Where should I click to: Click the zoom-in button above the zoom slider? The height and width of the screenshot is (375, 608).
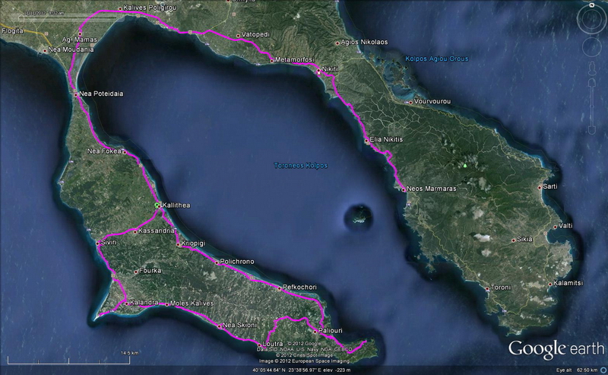[x=592, y=83]
